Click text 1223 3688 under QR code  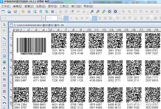(96, 50)
